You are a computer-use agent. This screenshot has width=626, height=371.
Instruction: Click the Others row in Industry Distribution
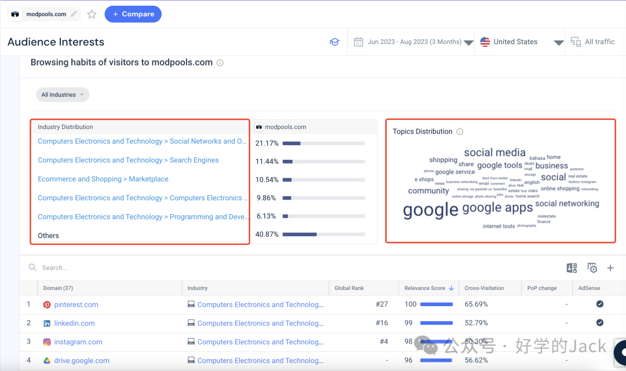pyautogui.click(x=48, y=236)
